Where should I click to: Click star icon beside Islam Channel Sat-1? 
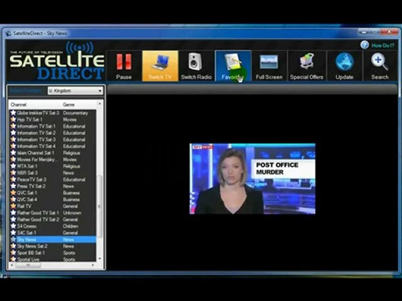click(13, 153)
